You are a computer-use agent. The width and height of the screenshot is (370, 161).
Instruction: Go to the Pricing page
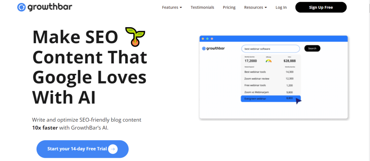(229, 7)
